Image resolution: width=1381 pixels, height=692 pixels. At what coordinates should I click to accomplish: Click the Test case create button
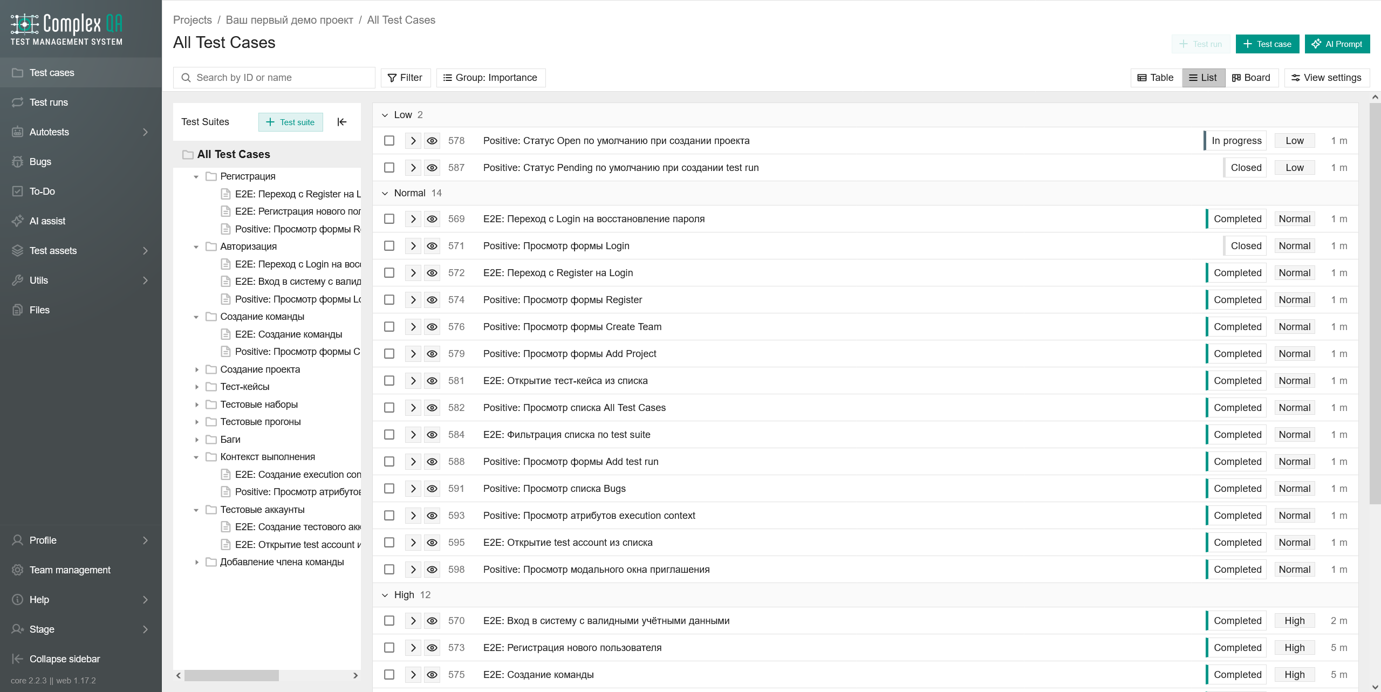1267,44
